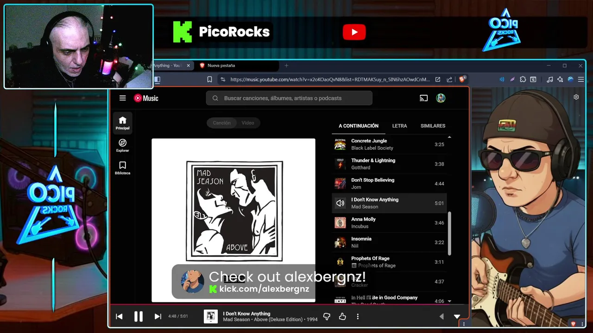
Task: Close the YouTube Music browser tab
Action: [x=188, y=66]
